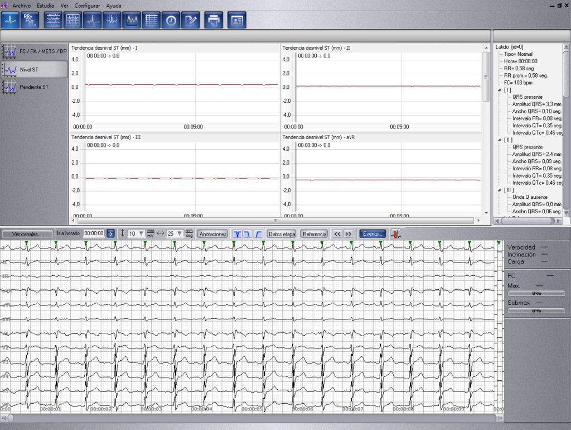Toggle the second blue filter icon
This screenshot has width=571, height=430.
click(x=247, y=234)
